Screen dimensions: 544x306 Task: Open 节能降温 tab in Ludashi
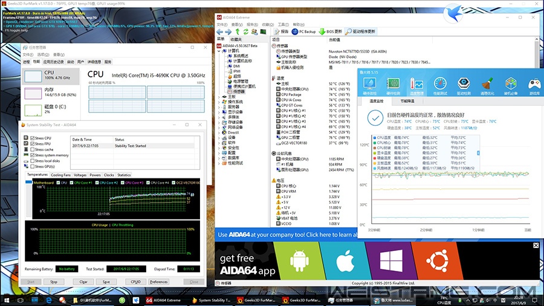click(407, 102)
